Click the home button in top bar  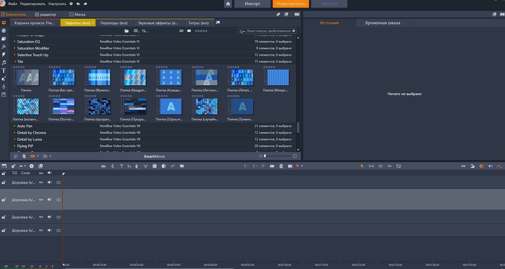click(x=228, y=4)
